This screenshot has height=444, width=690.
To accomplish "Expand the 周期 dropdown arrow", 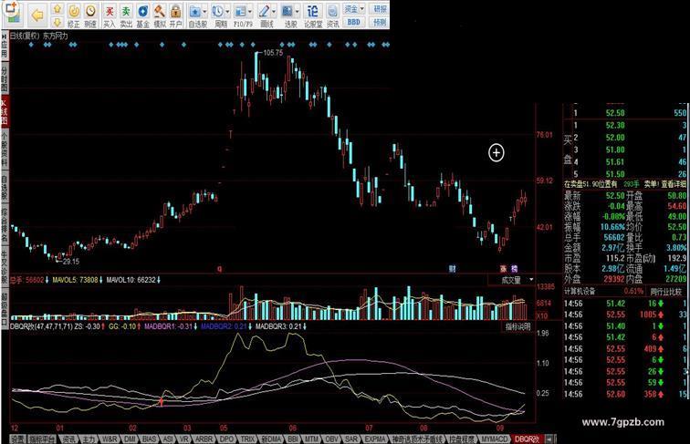I will tap(227, 12).
